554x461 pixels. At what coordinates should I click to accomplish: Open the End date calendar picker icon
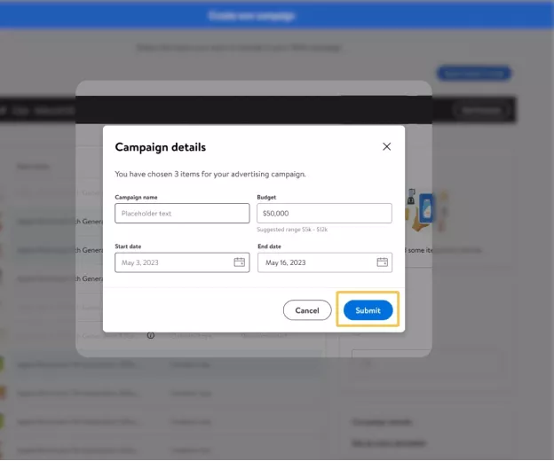[x=382, y=262]
